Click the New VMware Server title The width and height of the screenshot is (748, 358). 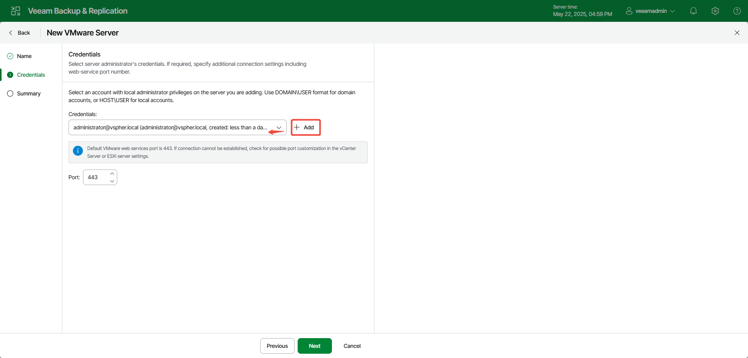(83, 33)
